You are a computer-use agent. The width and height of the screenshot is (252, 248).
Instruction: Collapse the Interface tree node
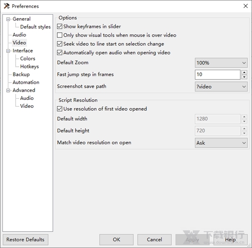[x=8, y=51]
